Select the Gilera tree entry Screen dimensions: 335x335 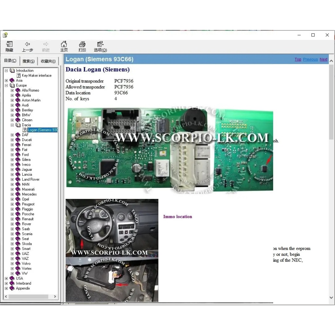26,160
